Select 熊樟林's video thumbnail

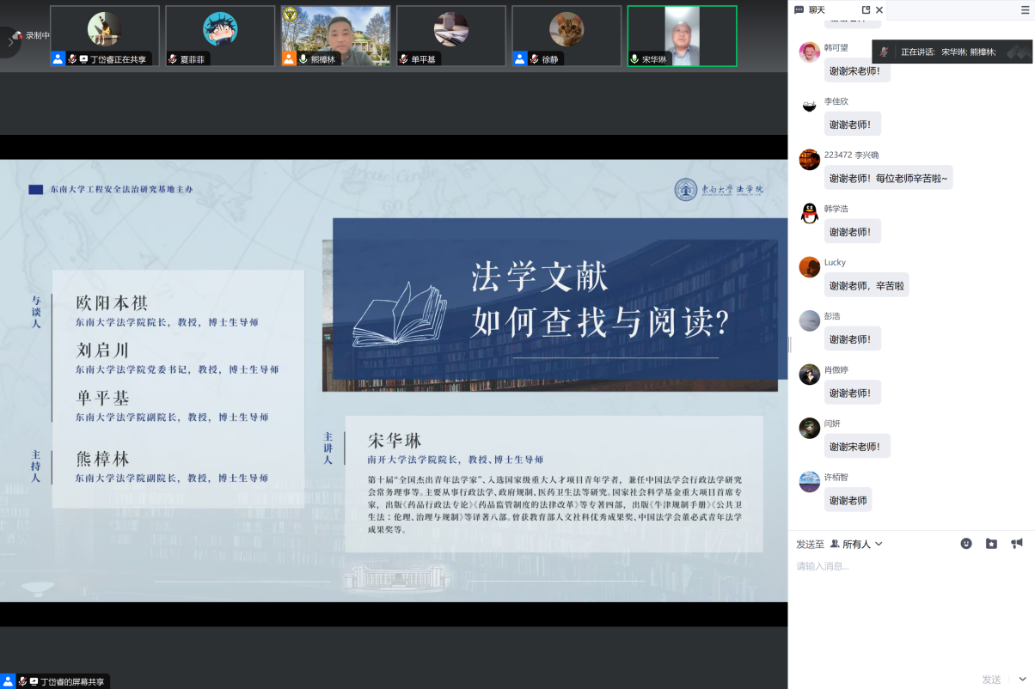pyautogui.click(x=335, y=36)
